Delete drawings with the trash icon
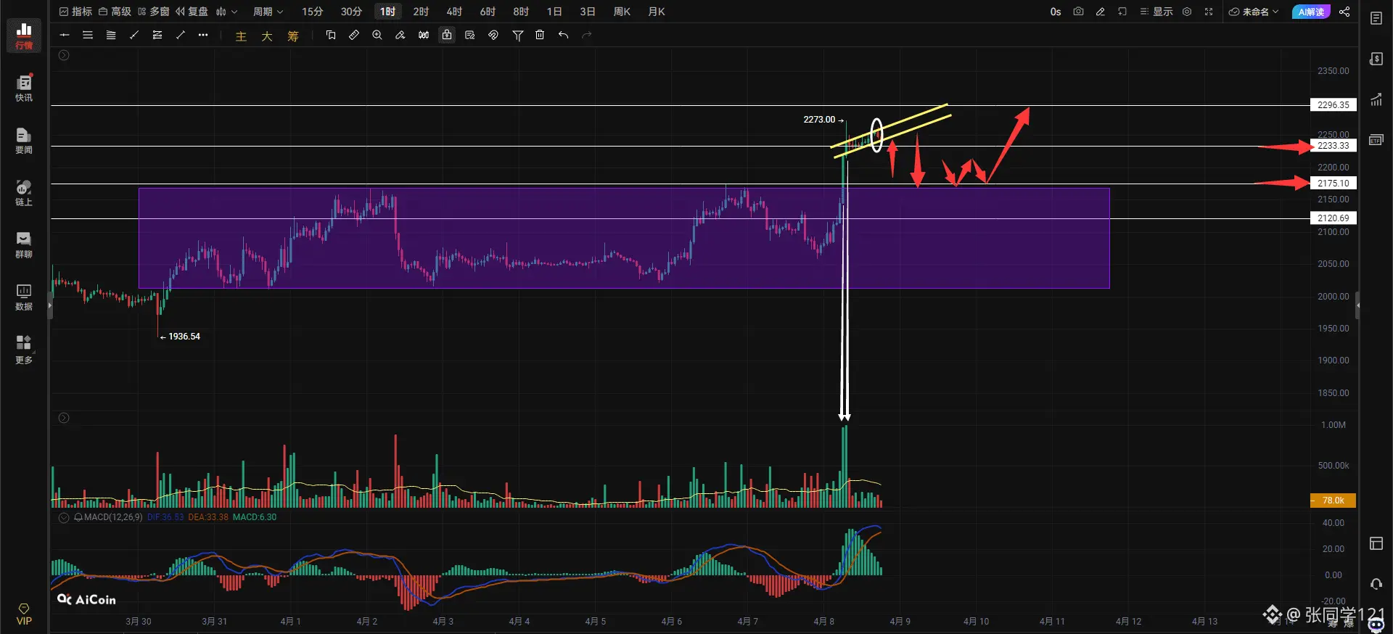 pyautogui.click(x=540, y=35)
